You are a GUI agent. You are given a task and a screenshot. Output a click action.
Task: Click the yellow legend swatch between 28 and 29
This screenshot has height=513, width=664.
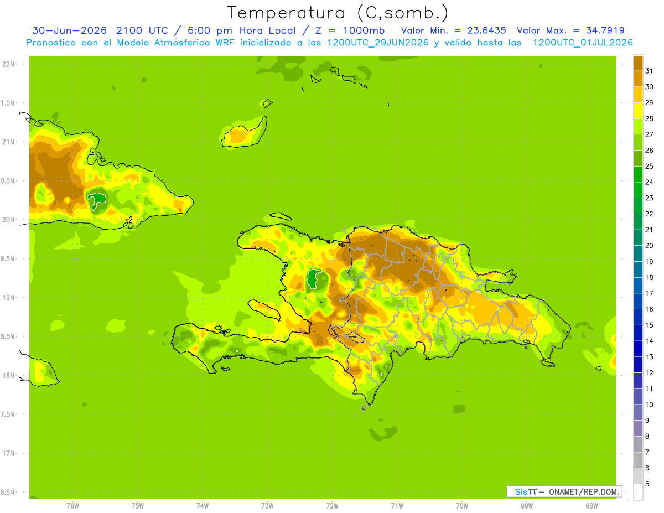tap(638, 111)
